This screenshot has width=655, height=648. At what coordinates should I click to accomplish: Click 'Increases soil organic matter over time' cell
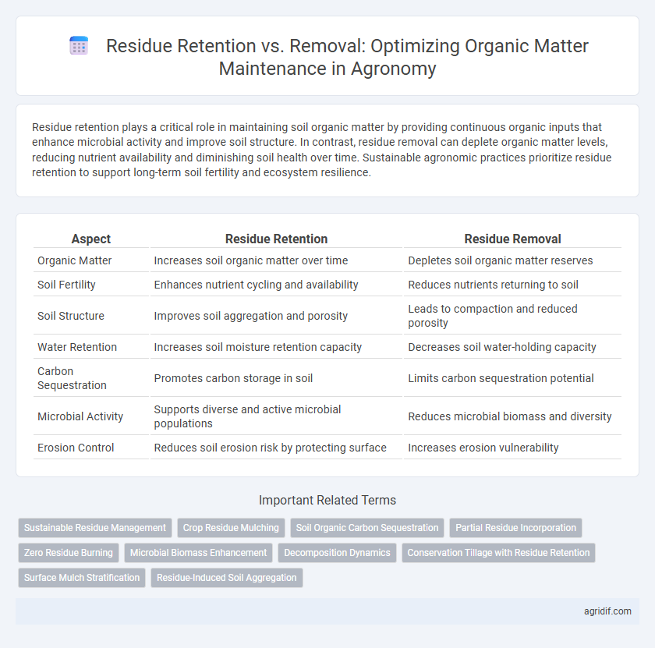(276, 260)
